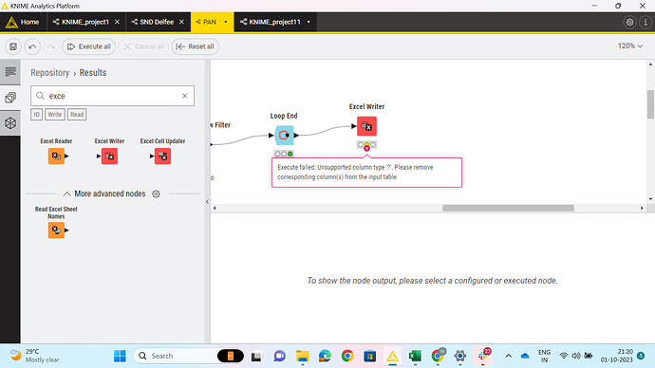
Task: Open Microsoft Edge from taskbar
Action: [325, 356]
